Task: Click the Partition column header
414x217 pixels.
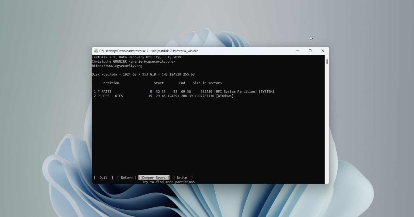Action: click(110, 83)
